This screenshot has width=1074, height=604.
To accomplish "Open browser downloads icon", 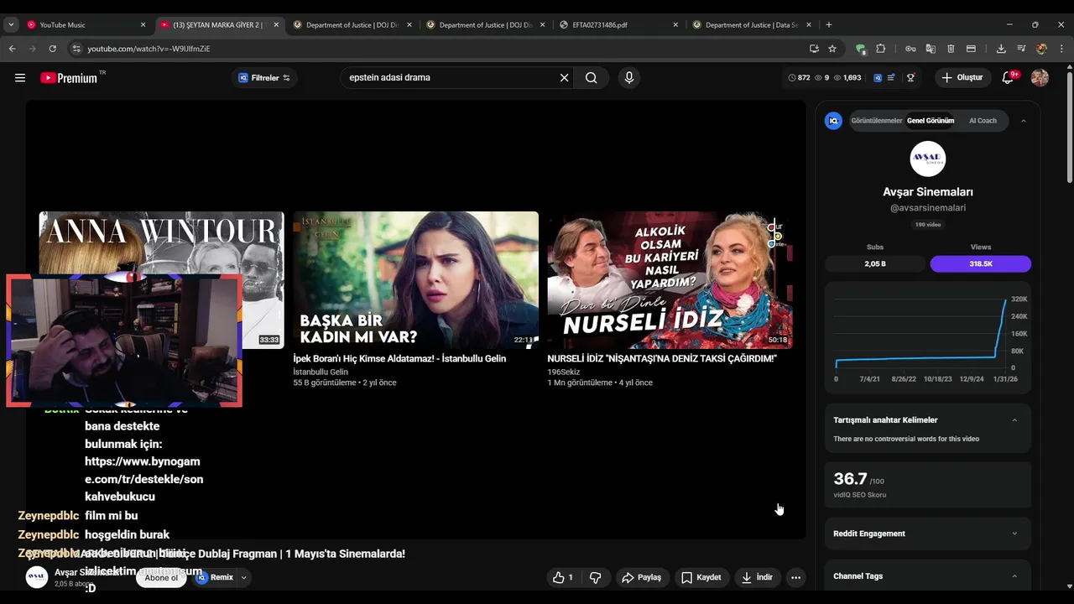I will click(1001, 49).
